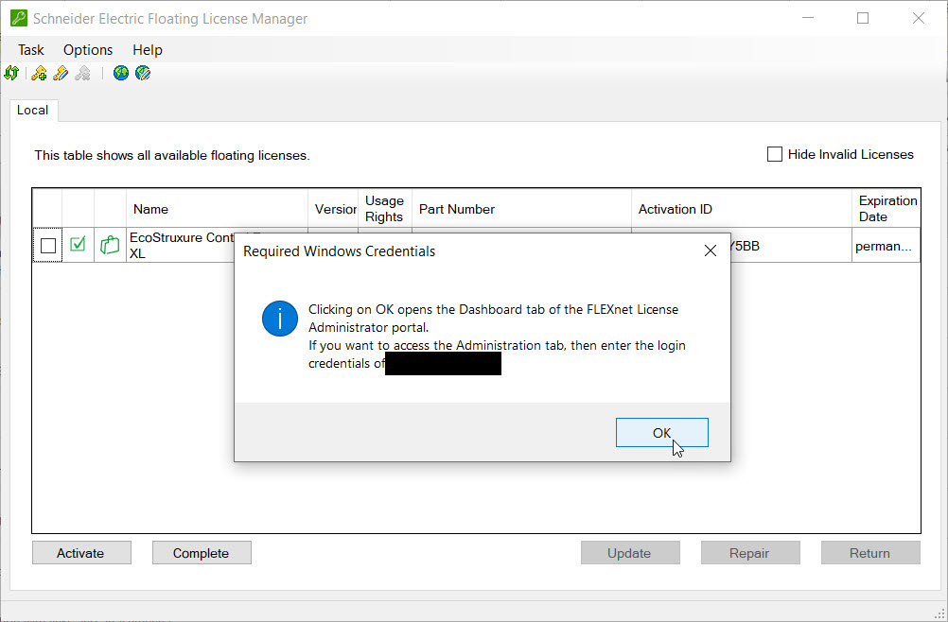Viewport: 948px width, 622px height.
Task: Click the Name column header
Action: pos(217,209)
